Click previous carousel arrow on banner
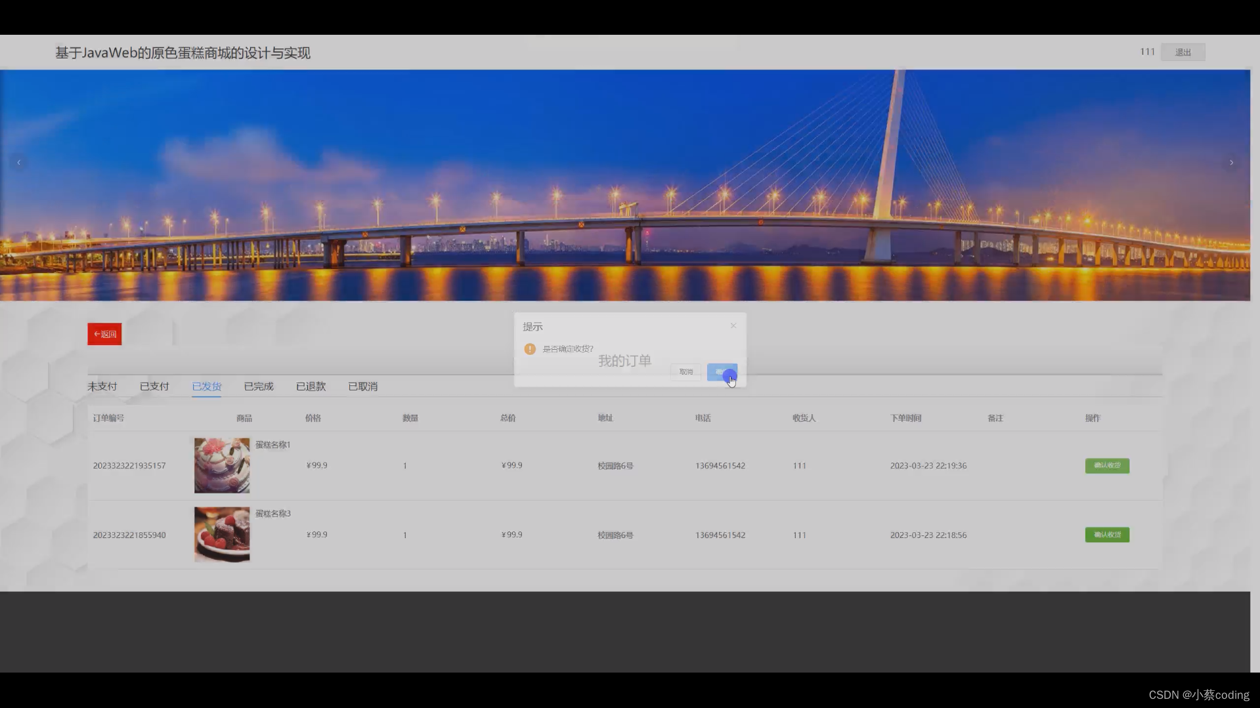 click(x=18, y=162)
